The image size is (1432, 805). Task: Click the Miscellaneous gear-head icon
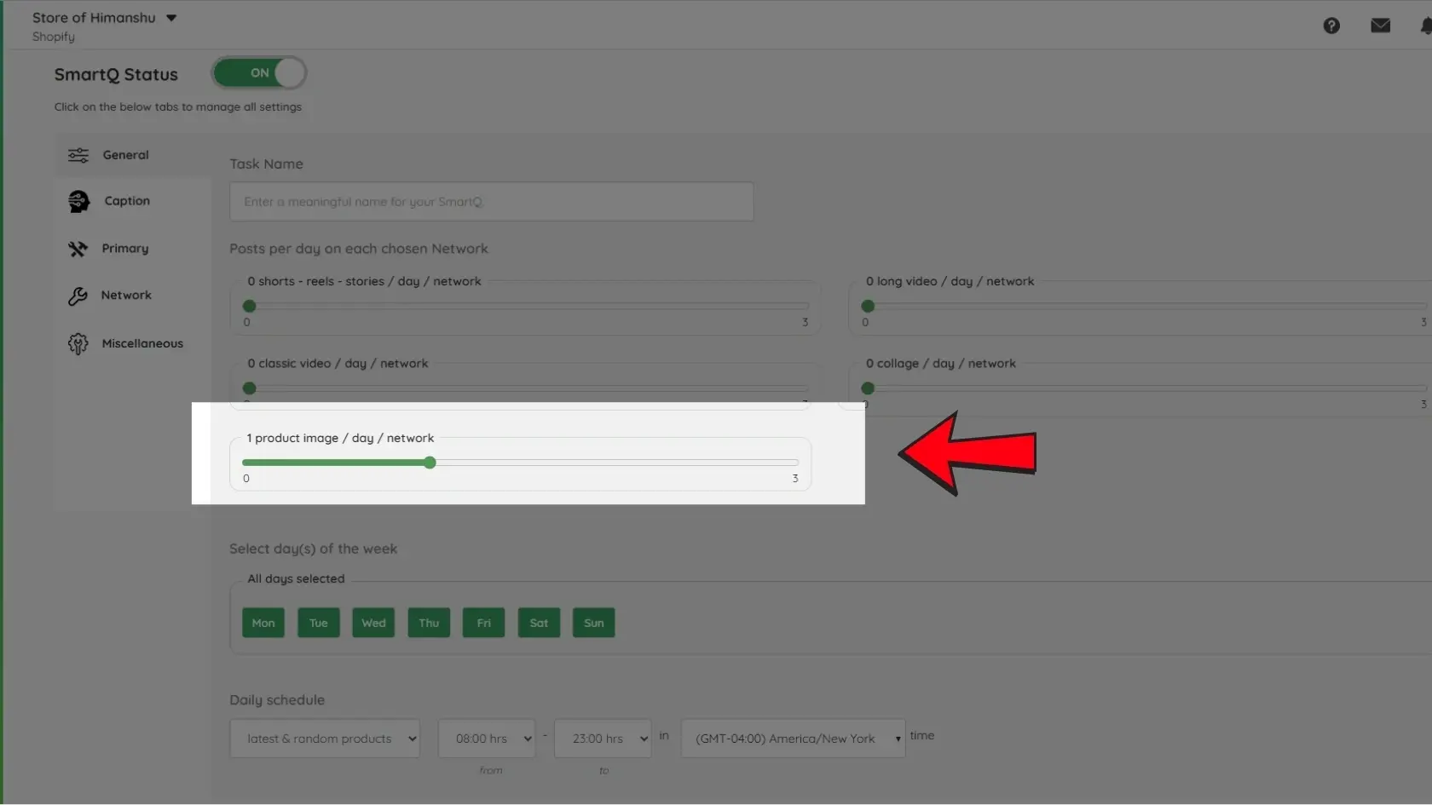pyautogui.click(x=78, y=344)
